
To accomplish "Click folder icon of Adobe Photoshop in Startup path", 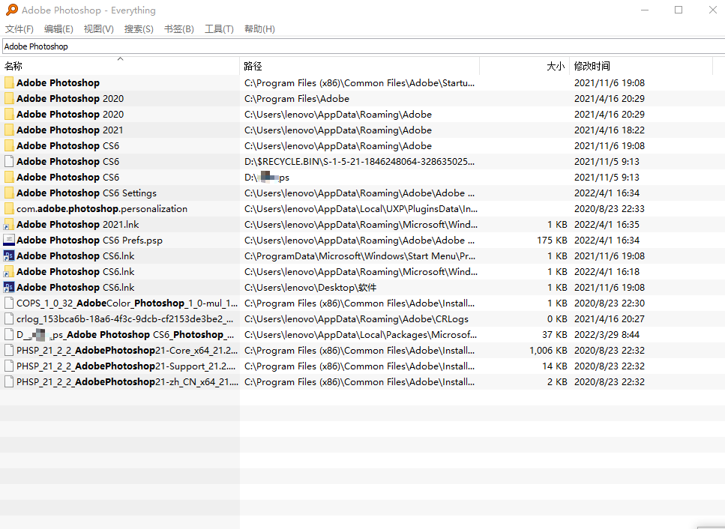I will (x=9, y=82).
